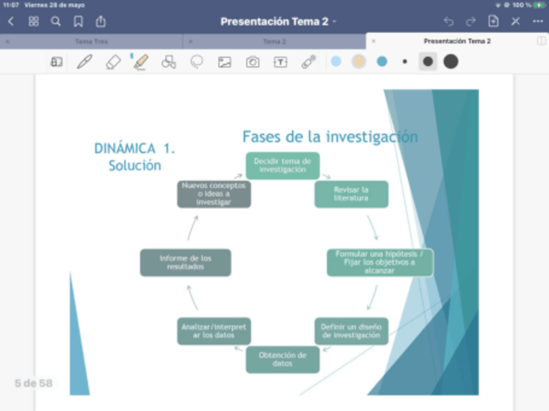Open the more options ellipsis menu
This screenshot has width=549, height=411.
coord(538,22)
